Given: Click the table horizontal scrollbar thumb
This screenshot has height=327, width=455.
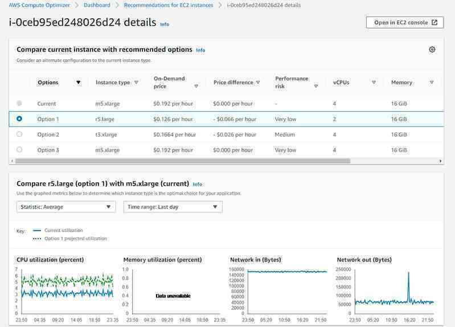Looking at the screenshot, I should pos(183,161).
